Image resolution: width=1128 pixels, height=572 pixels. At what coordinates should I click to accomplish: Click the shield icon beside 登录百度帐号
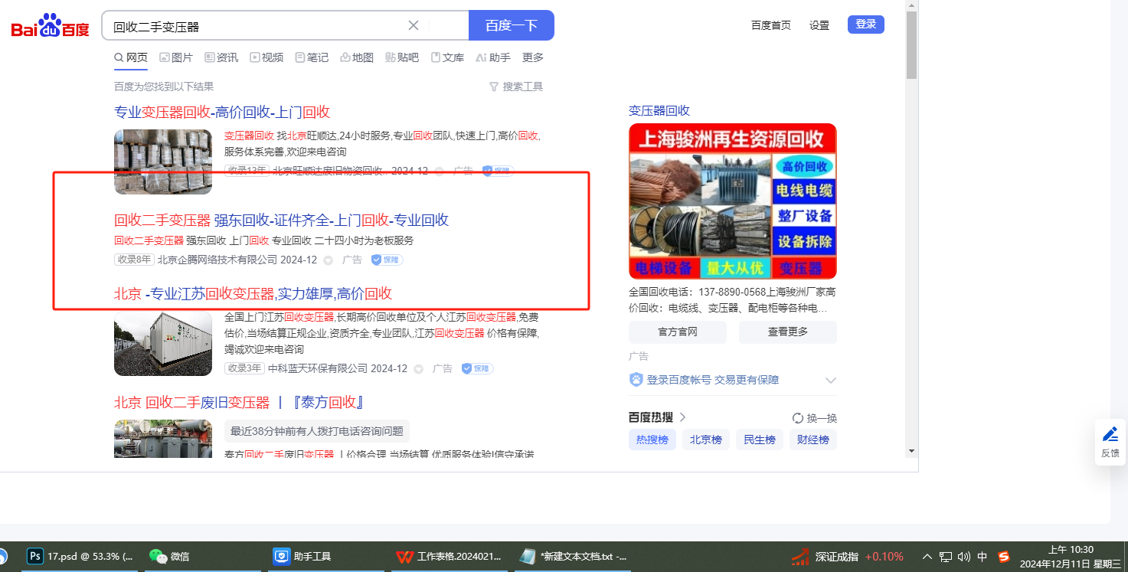point(636,380)
